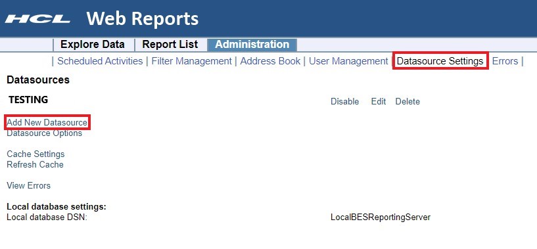The height and width of the screenshot is (249, 537).
Task: Open Scheduled Activities submenu link
Action: [100, 61]
